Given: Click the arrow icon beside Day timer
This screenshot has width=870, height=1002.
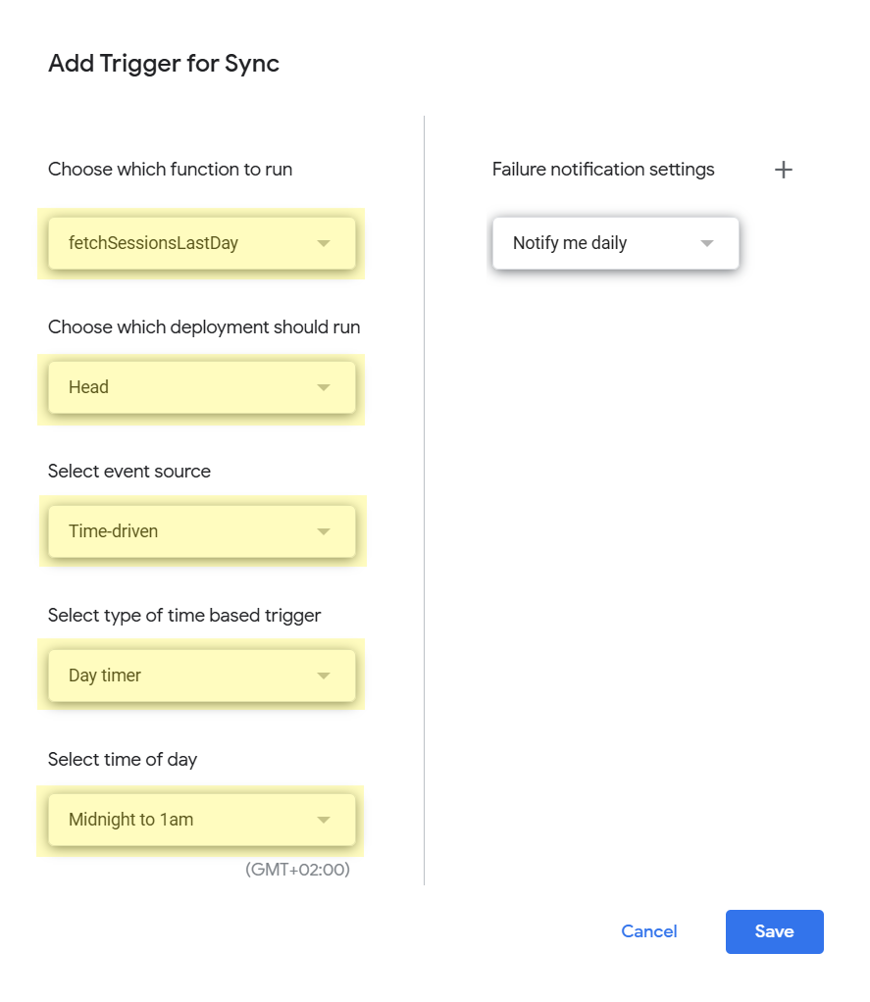Looking at the screenshot, I should click(324, 676).
